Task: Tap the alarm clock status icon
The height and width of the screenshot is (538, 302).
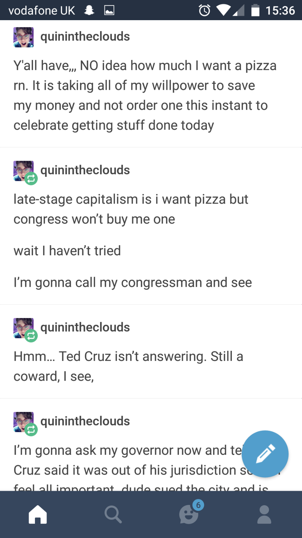Action: tap(204, 10)
